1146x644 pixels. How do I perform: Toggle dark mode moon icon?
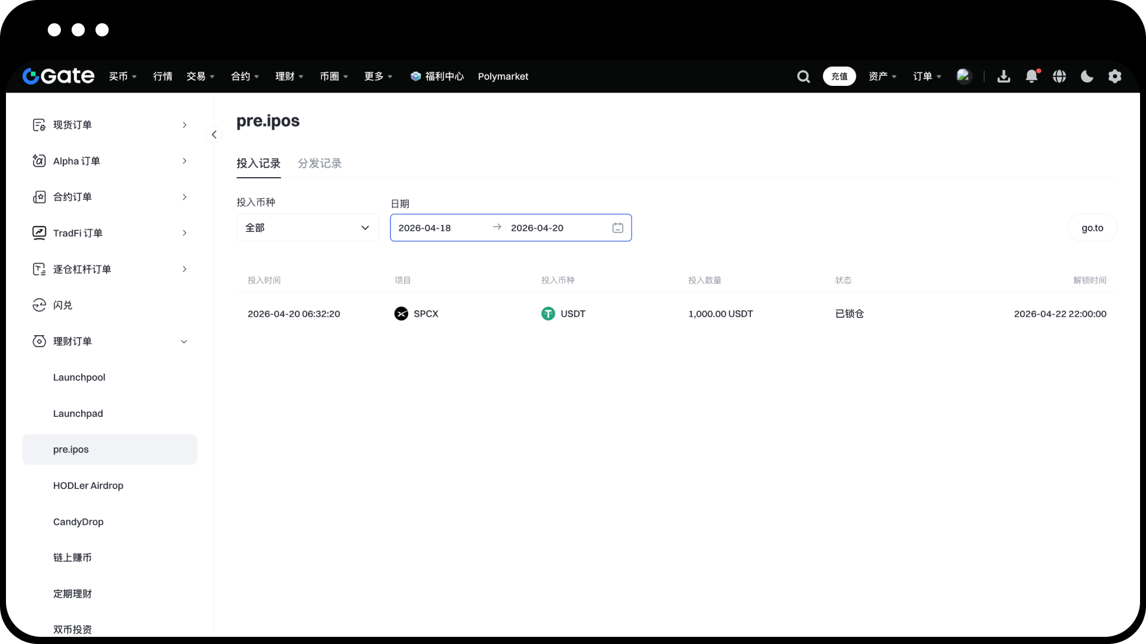tap(1087, 76)
